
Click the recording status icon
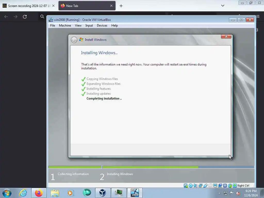(x=220, y=186)
